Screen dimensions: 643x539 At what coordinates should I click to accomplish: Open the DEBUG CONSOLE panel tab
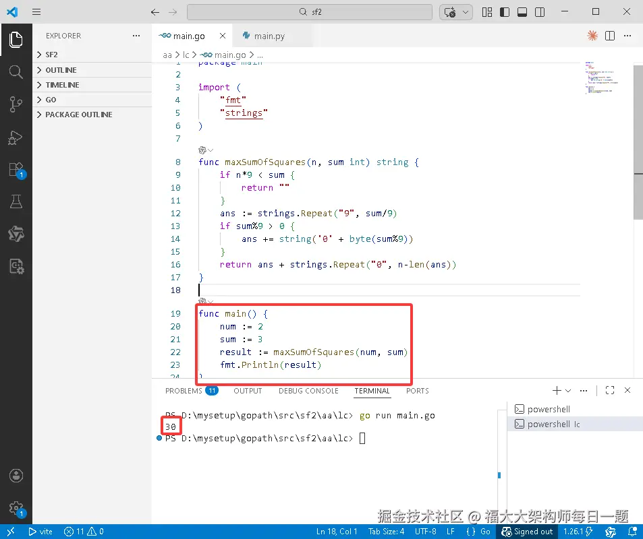coord(308,390)
